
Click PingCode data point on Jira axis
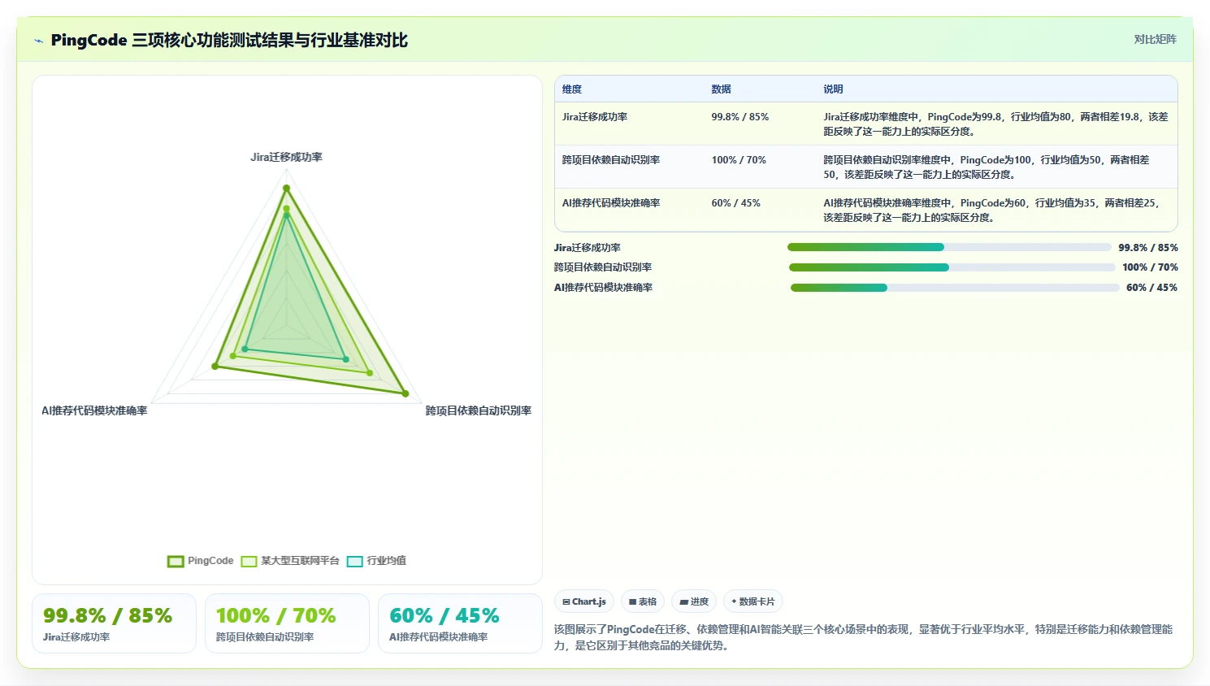click(286, 189)
